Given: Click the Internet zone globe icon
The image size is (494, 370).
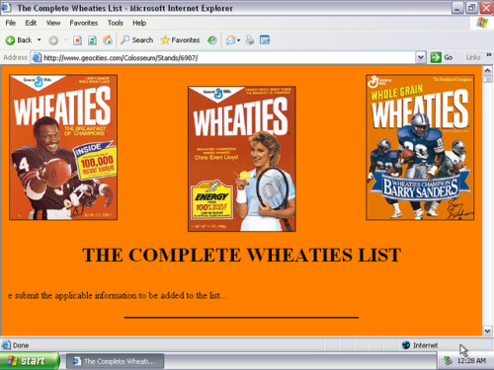Looking at the screenshot, I should pos(406,345).
